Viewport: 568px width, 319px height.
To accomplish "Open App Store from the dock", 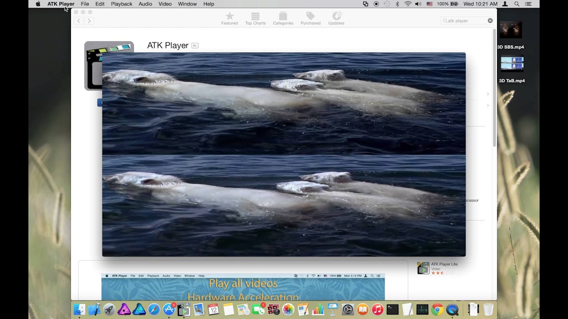I will pos(169,310).
